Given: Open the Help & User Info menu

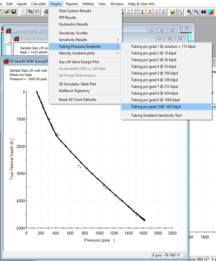Looking at the screenshot, I should [141, 4].
